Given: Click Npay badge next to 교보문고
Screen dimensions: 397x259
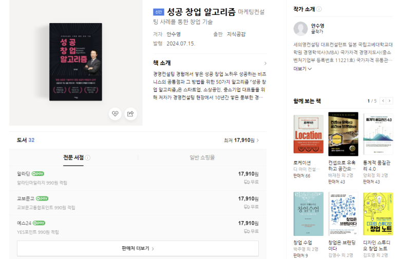Looking at the screenshot, I should coord(42,198).
